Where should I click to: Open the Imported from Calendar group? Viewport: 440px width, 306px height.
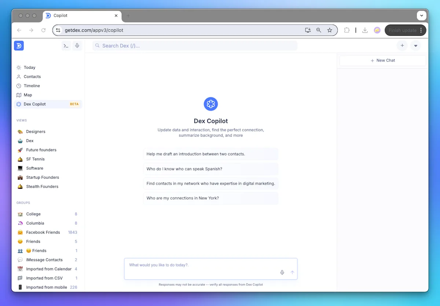[48, 269]
